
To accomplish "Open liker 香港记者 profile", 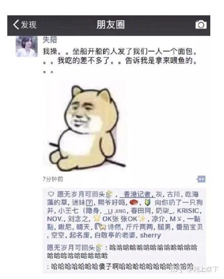I will [x=137, y=194].
